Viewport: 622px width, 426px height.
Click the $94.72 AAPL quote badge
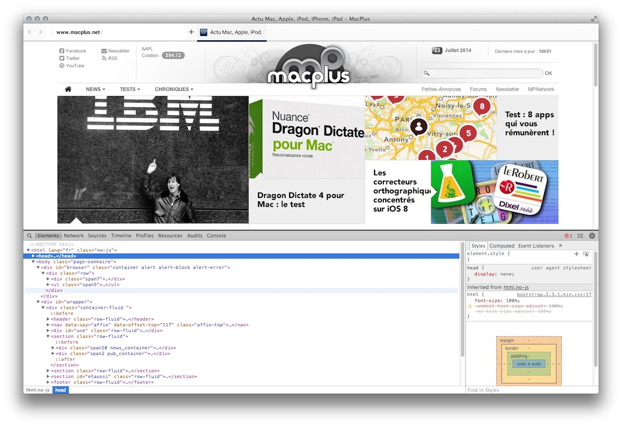[x=173, y=55]
